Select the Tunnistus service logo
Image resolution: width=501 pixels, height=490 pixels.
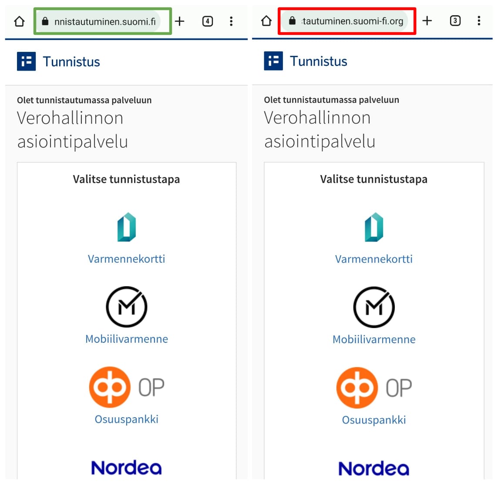coord(26,61)
